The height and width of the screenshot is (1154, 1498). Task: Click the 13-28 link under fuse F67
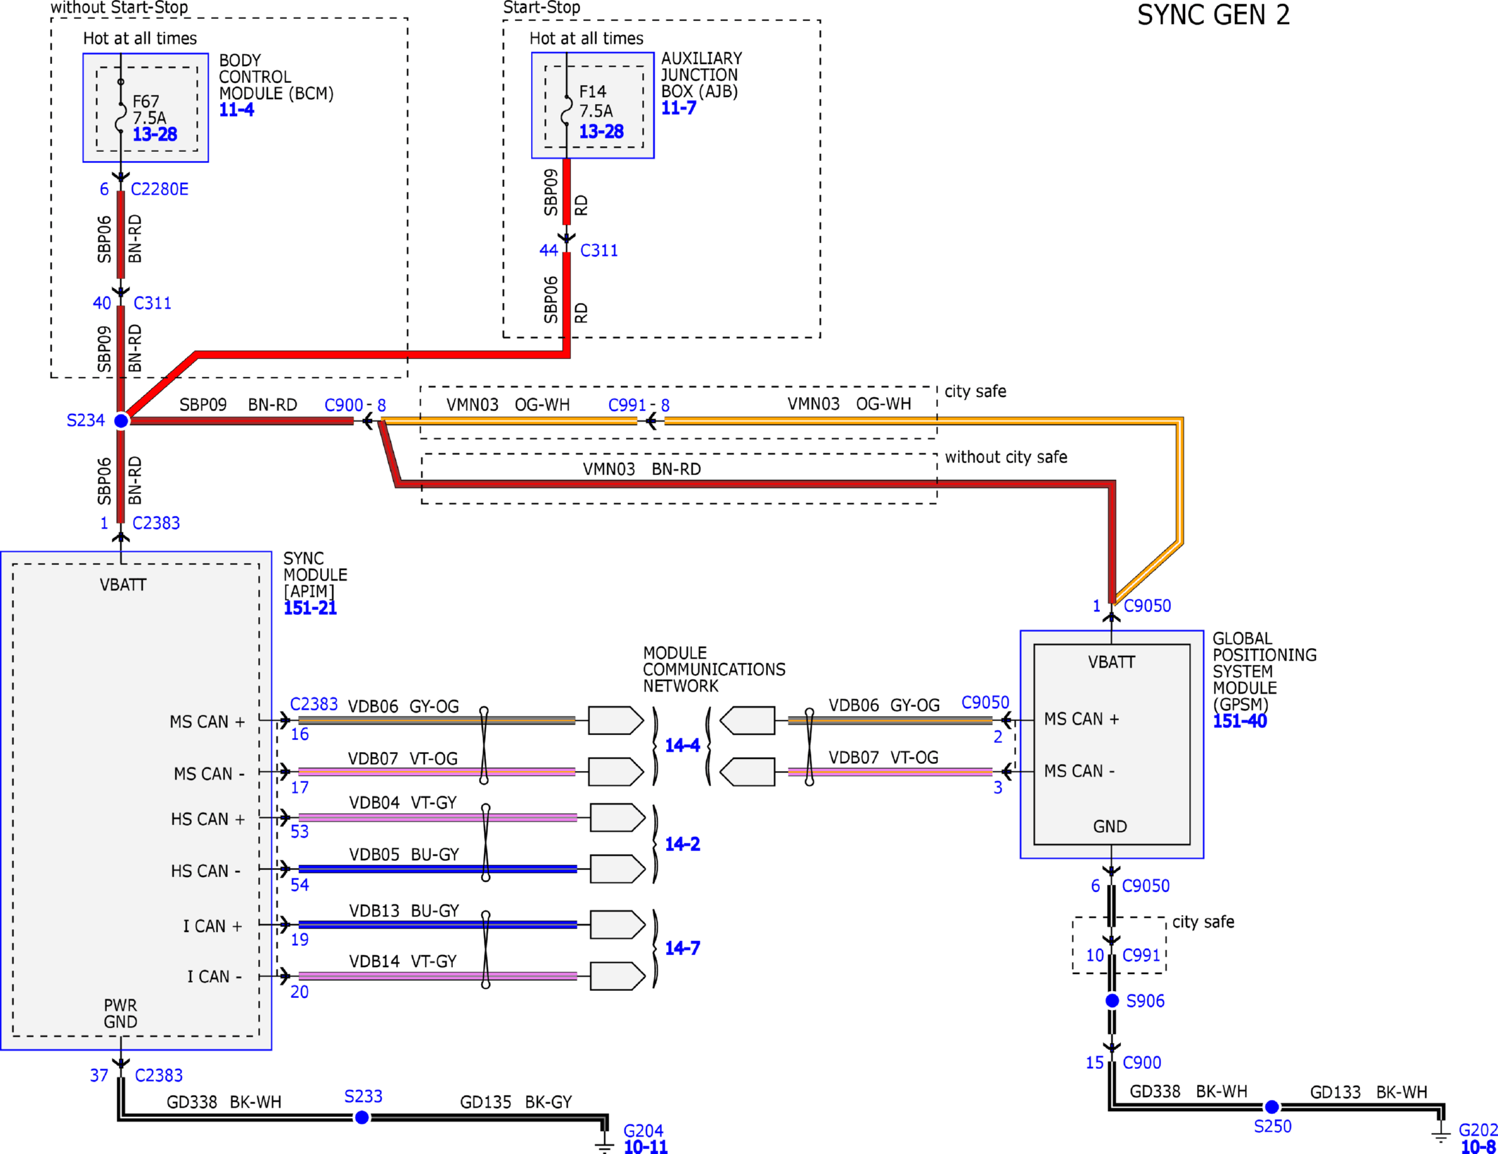155,134
